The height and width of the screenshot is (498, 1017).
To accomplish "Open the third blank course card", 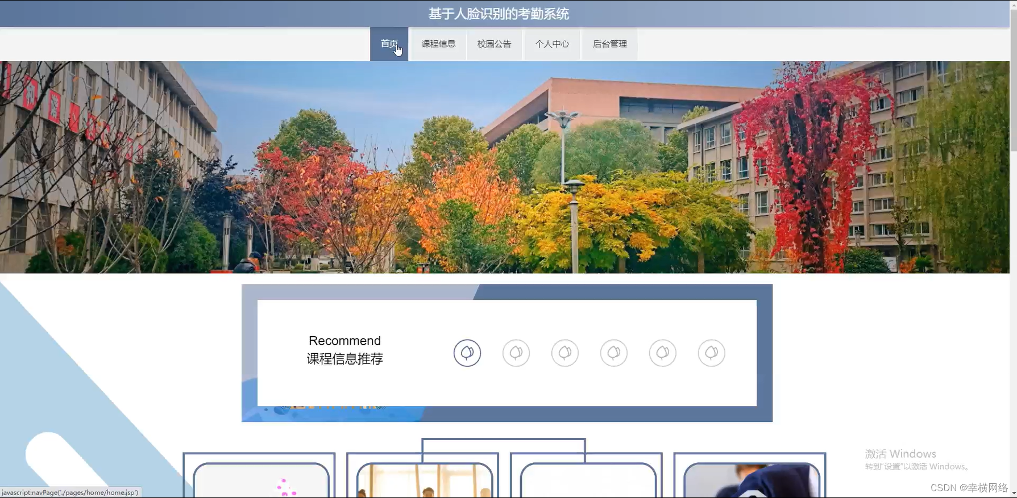I will pyautogui.click(x=587, y=476).
